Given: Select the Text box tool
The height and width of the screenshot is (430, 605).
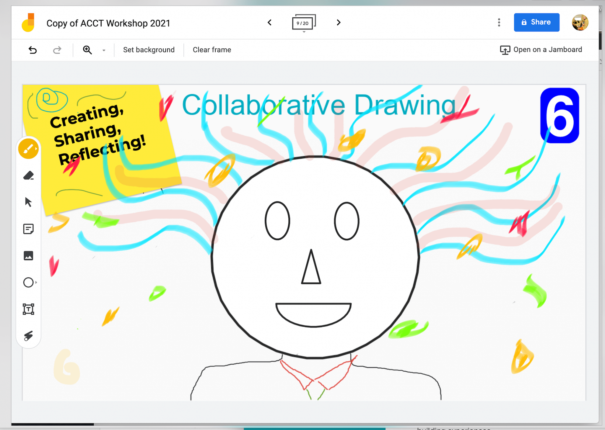Looking at the screenshot, I should click(x=28, y=309).
